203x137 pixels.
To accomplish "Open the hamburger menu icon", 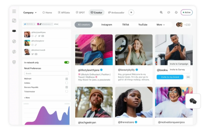I will tap(14, 11).
